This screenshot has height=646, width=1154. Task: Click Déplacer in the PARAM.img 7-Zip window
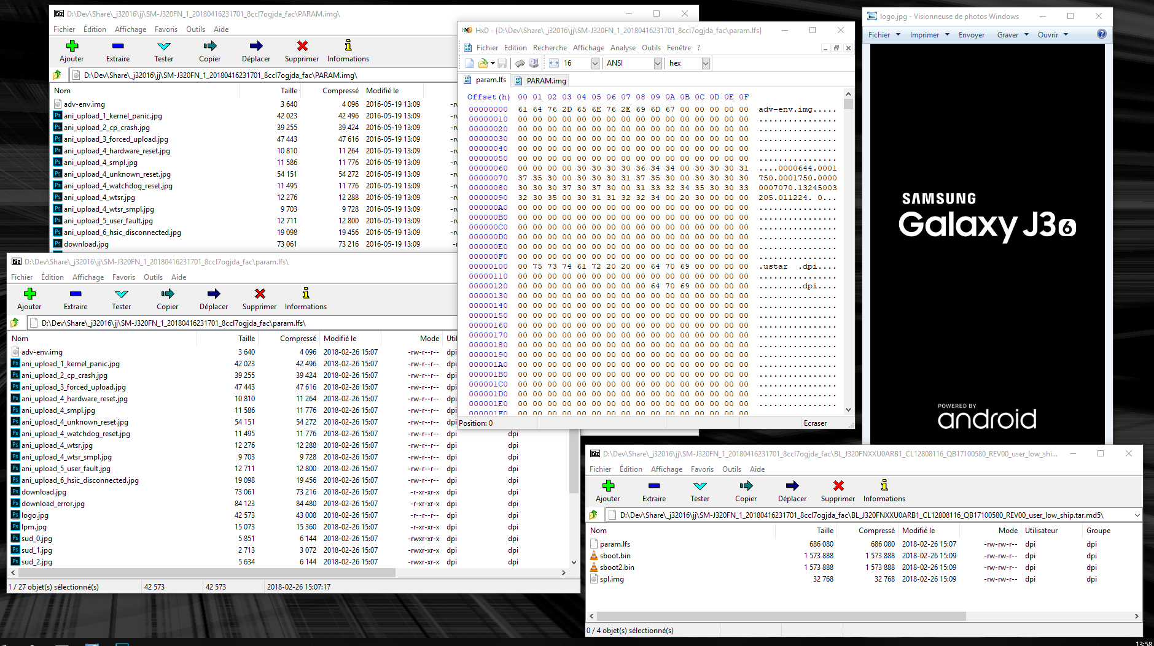pos(256,51)
